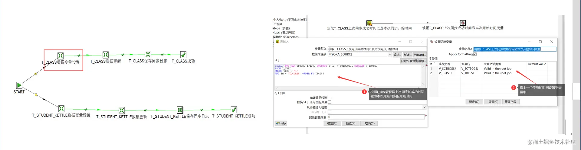
Task: Click the green check on hop after T_CLASS保存同步日志
Action: tap(162, 55)
